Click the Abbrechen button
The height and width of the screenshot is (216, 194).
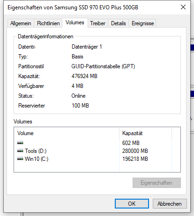tap(170, 203)
